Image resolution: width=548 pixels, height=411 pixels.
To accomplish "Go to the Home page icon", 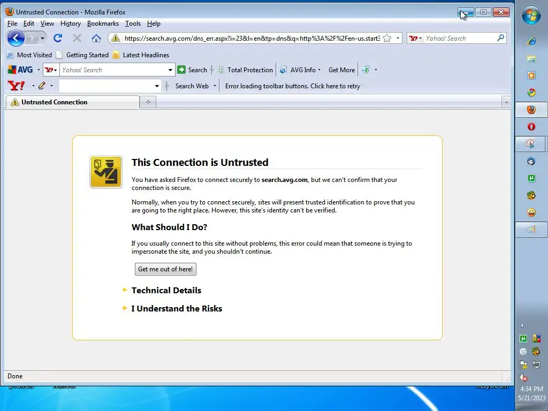I will coord(96,38).
